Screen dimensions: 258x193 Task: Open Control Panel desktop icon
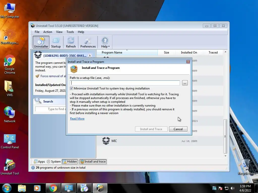click(10, 141)
